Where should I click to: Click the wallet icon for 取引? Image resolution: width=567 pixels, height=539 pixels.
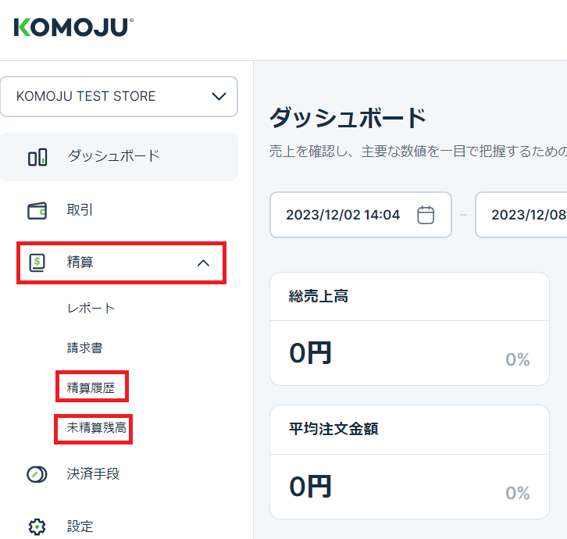(x=37, y=210)
